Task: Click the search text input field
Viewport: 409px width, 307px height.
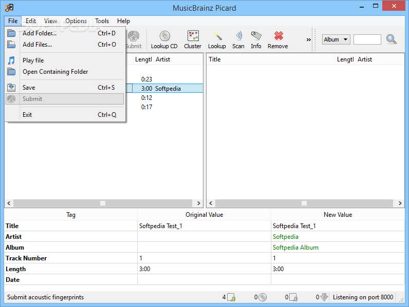Action: pos(367,39)
